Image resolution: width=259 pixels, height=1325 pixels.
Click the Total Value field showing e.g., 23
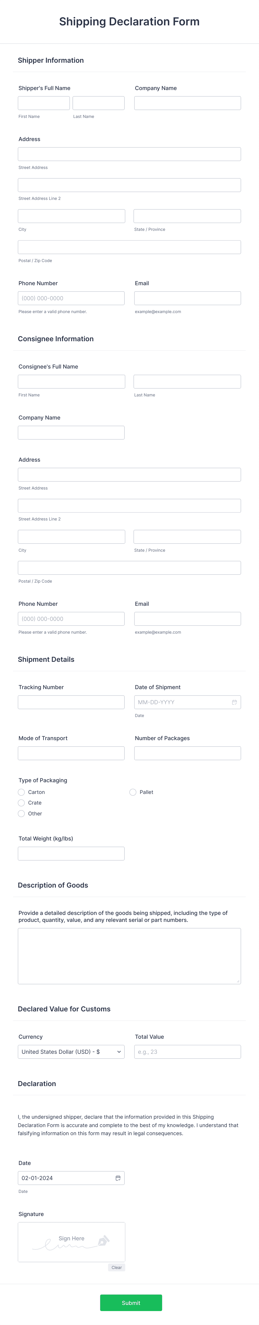187,1051
